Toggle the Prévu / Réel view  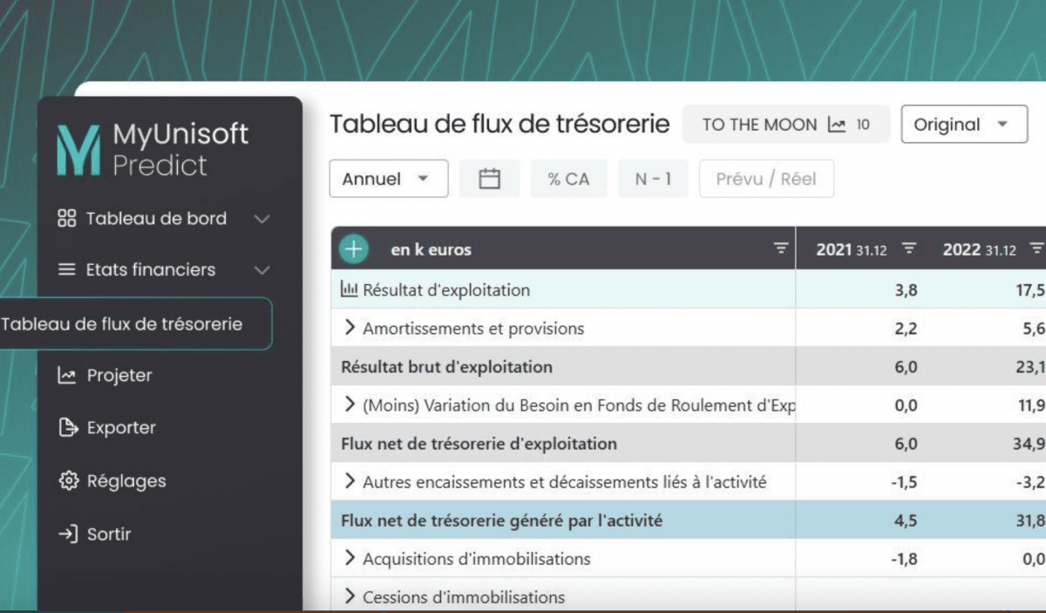(x=765, y=179)
